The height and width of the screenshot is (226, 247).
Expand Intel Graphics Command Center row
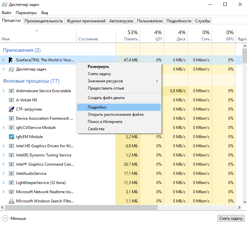4,164
